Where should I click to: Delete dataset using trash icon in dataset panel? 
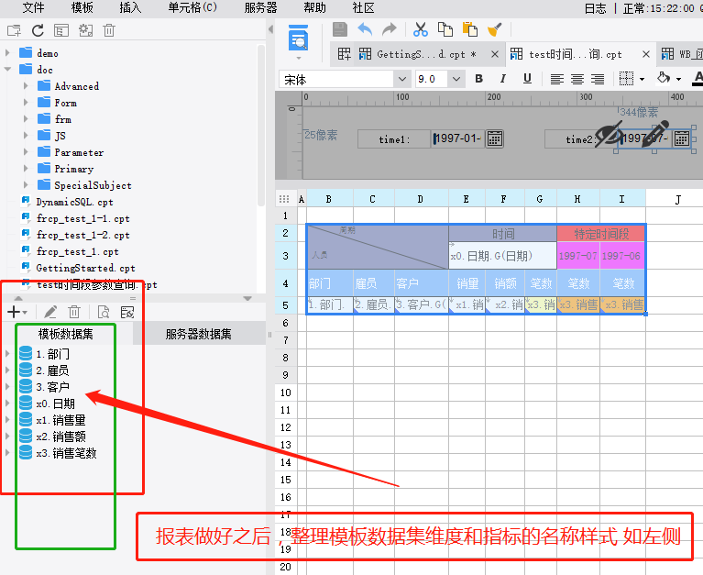click(x=74, y=312)
